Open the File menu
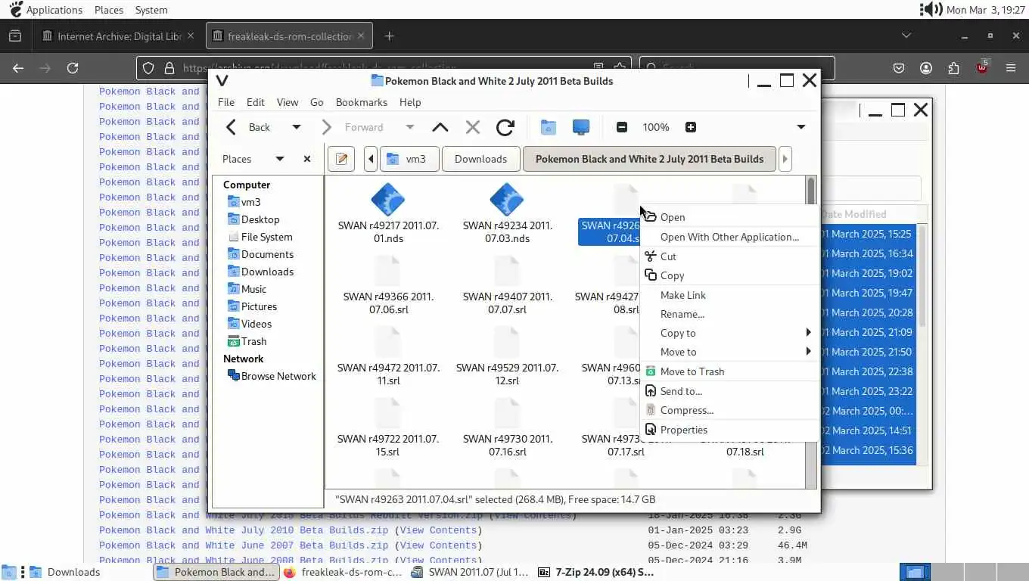The image size is (1029, 581). coord(226,102)
